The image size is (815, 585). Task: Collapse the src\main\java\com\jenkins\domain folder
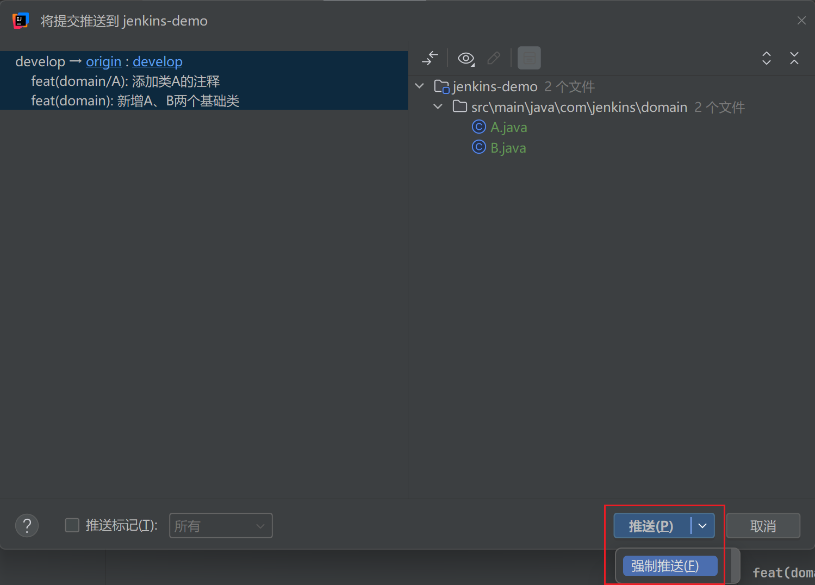(438, 107)
